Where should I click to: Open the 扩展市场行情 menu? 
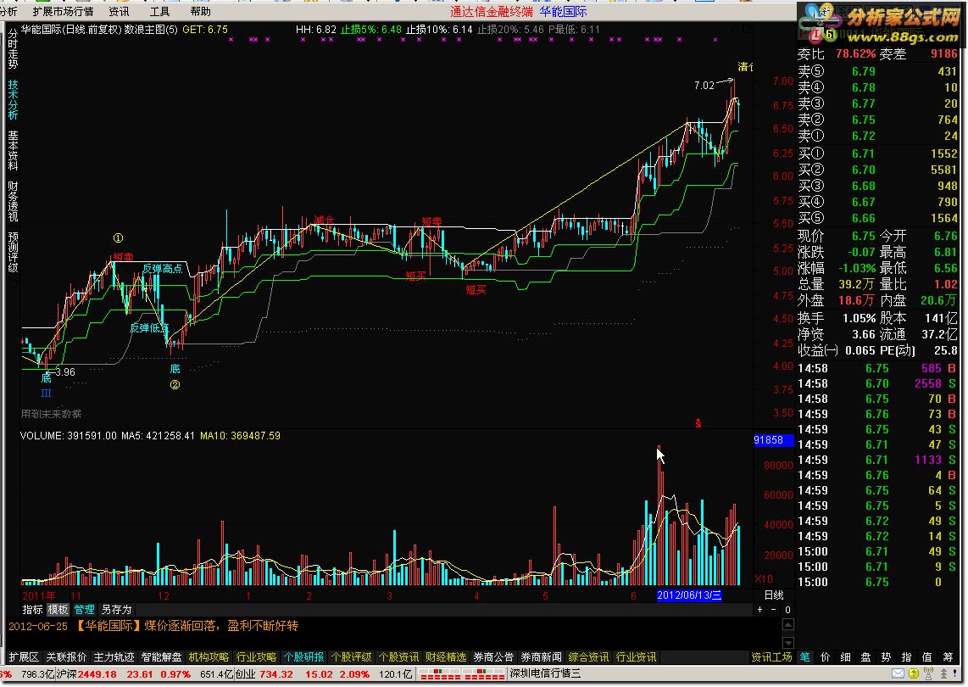pos(63,11)
